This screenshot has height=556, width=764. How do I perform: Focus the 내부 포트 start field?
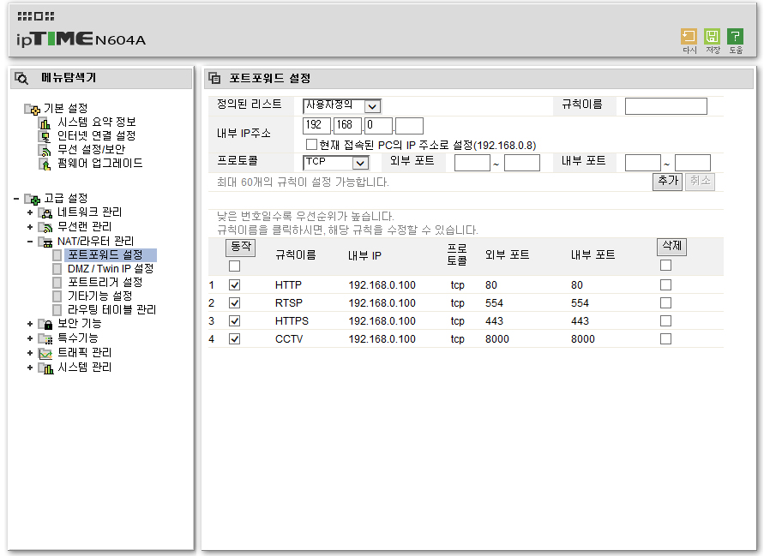(643, 163)
